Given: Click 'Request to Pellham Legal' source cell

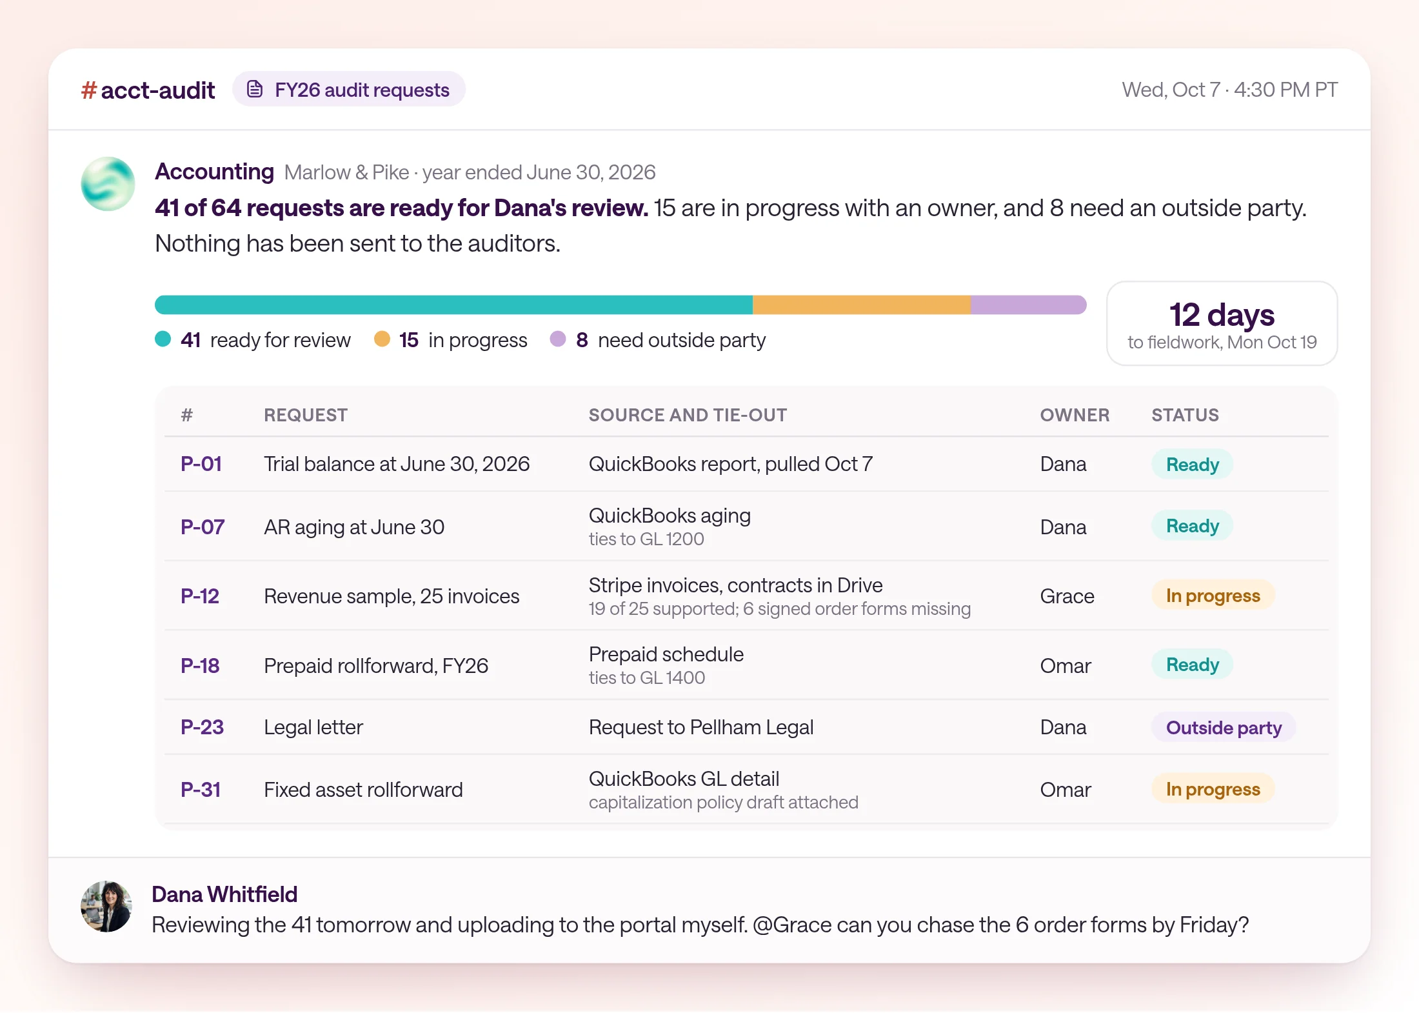Looking at the screenshot, I should [701, 727].
